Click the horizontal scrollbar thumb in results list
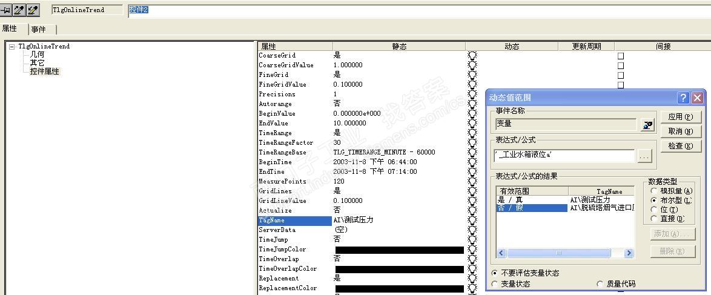Viewport: 711px width, 295px height. [x=558, y=253]
